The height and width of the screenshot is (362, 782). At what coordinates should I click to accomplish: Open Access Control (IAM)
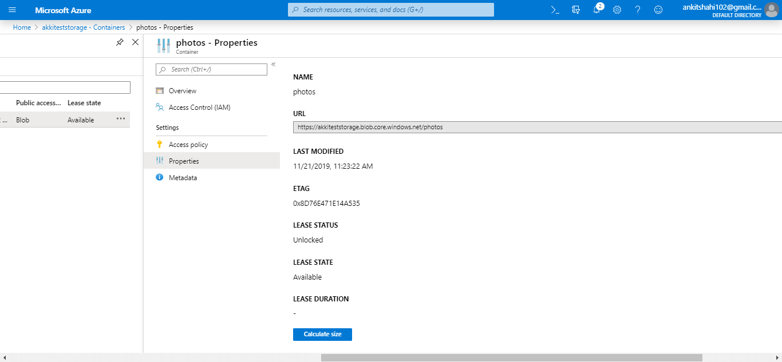pyautogui.click(x=199, y=108)
